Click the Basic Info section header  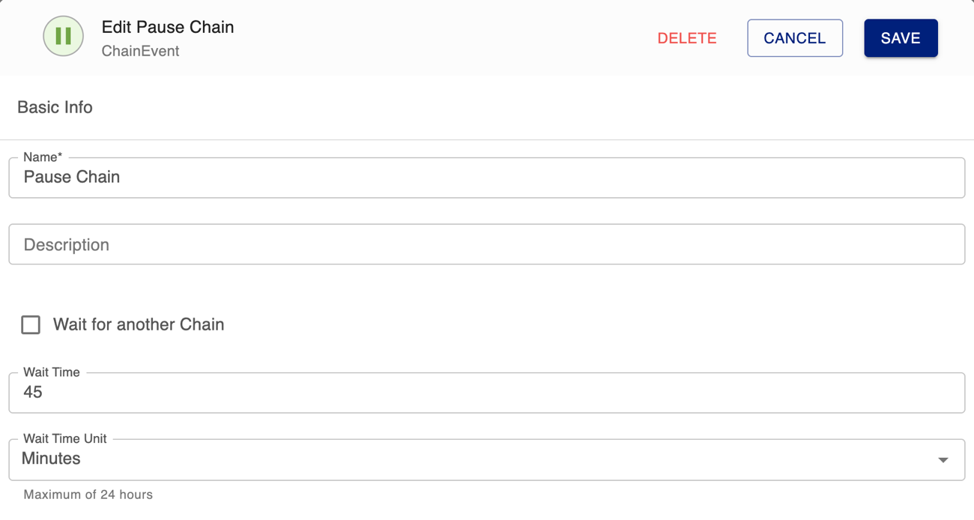coord(55,107)
